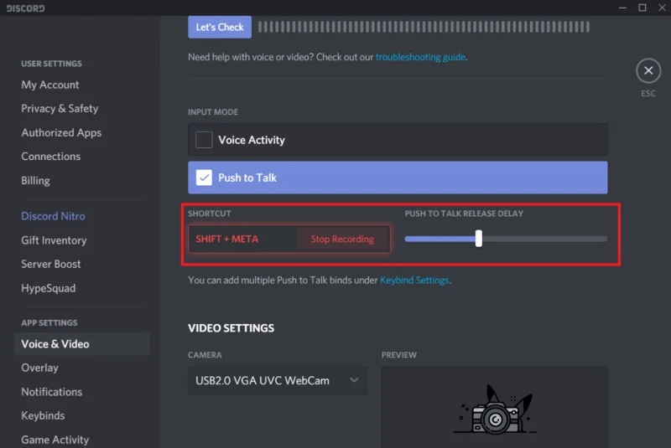
Task: Select Connections in the sidebar
Action: (50, 157)
